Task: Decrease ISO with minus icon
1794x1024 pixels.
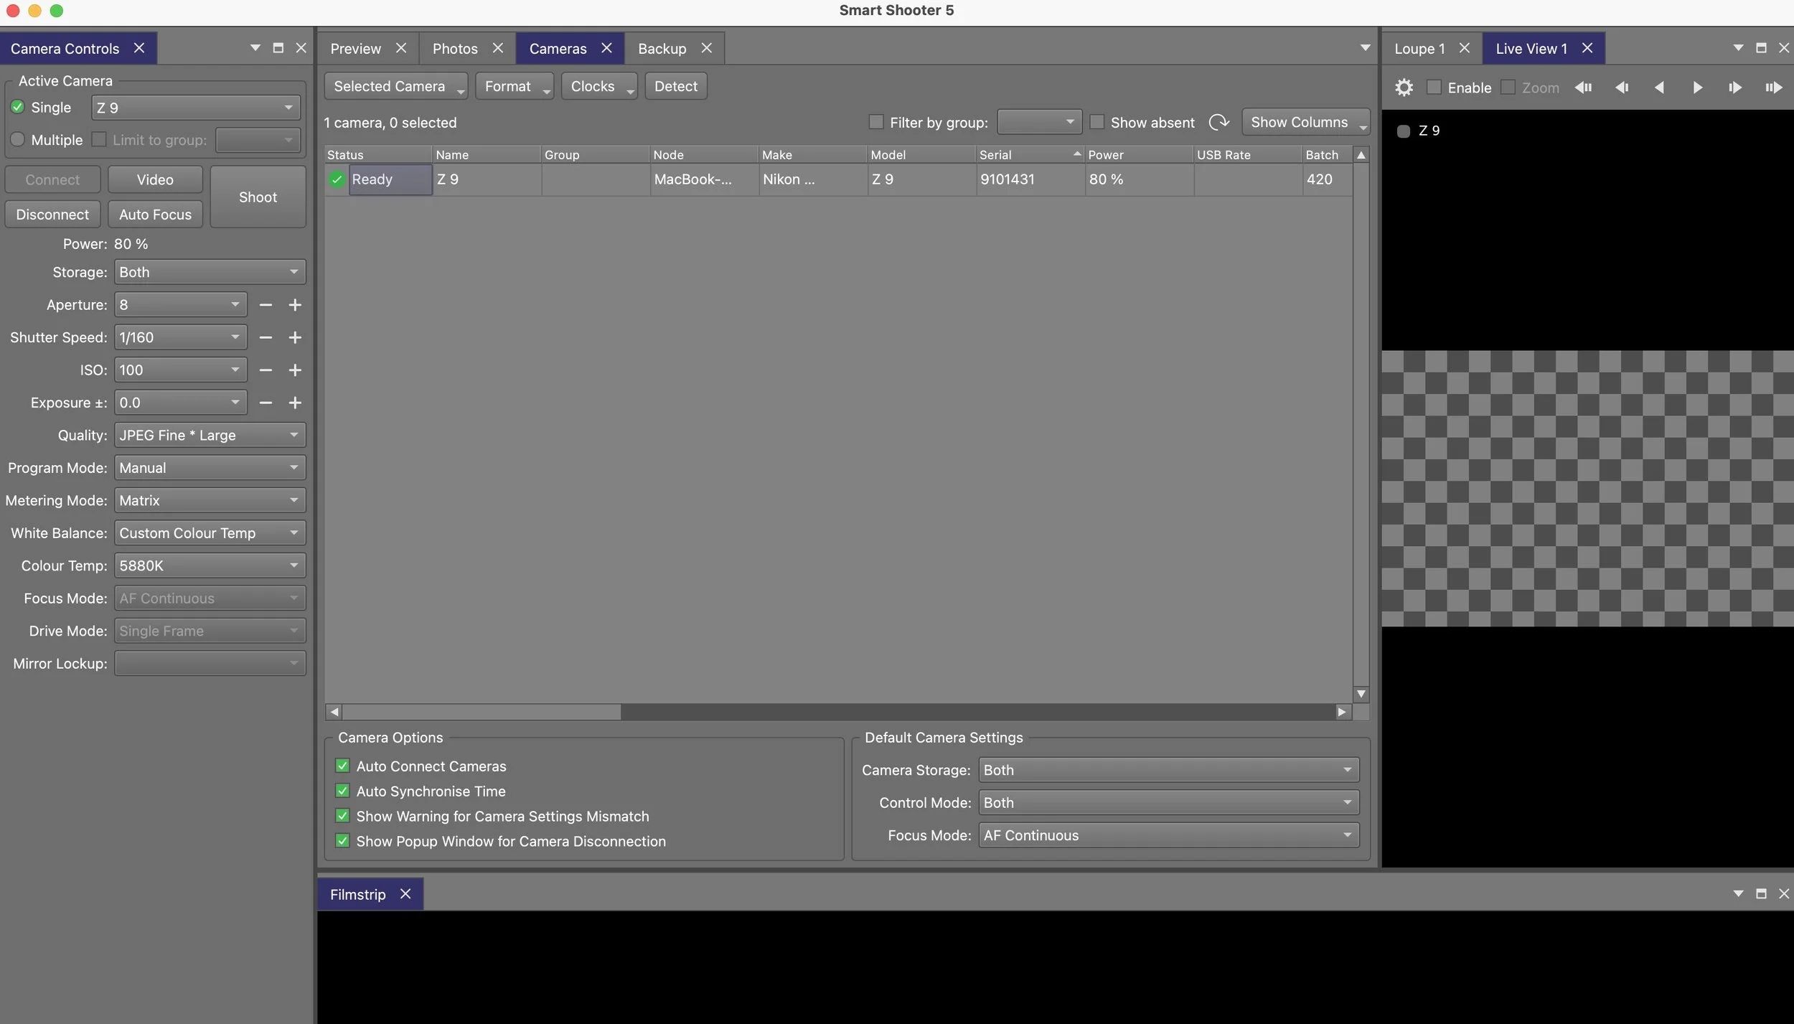Action: tap(266, 370)
